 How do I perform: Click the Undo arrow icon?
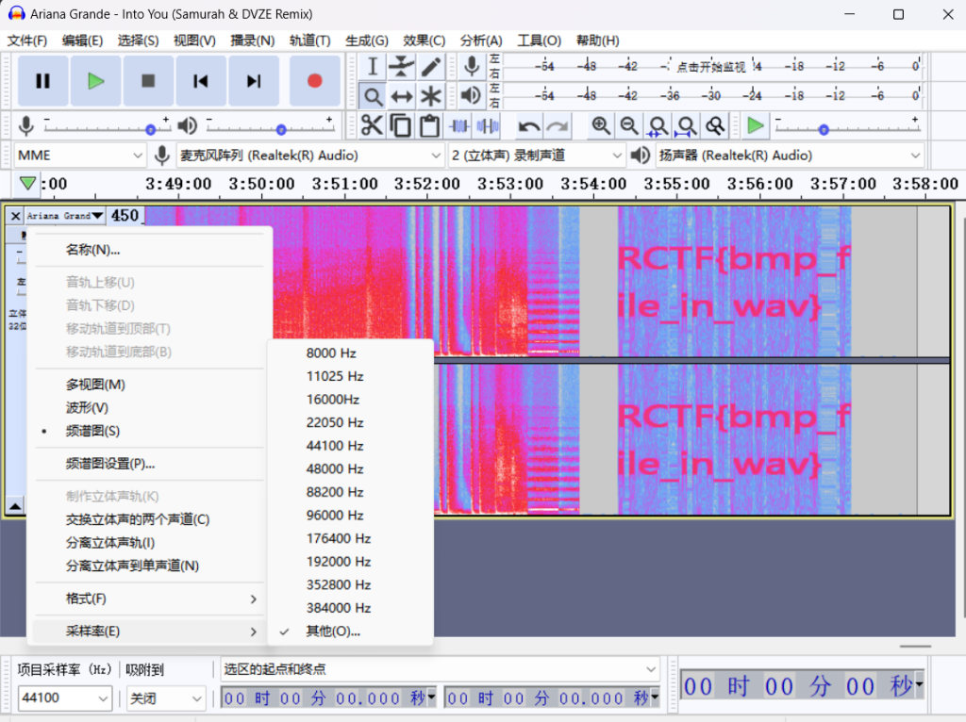[529, 125]
